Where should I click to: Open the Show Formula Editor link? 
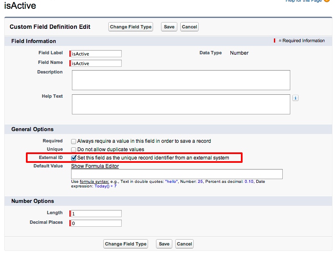coord(95,166)
